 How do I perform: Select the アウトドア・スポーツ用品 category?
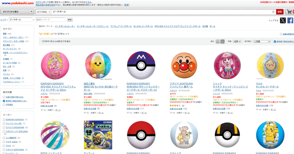(x=13, y=41)
